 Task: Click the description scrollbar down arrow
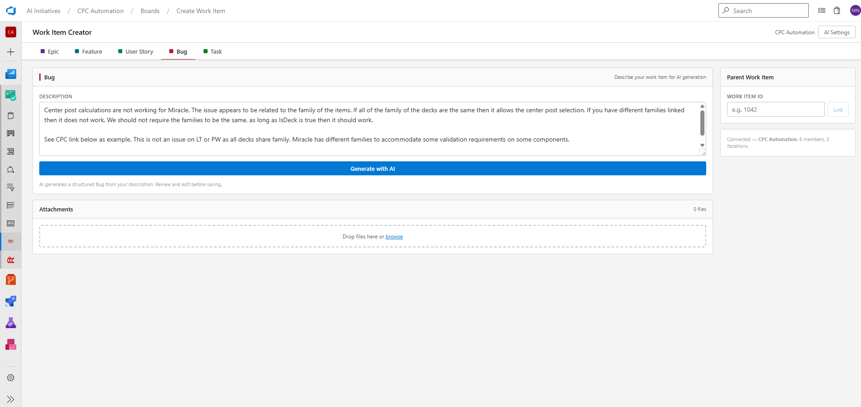point(702,145)
